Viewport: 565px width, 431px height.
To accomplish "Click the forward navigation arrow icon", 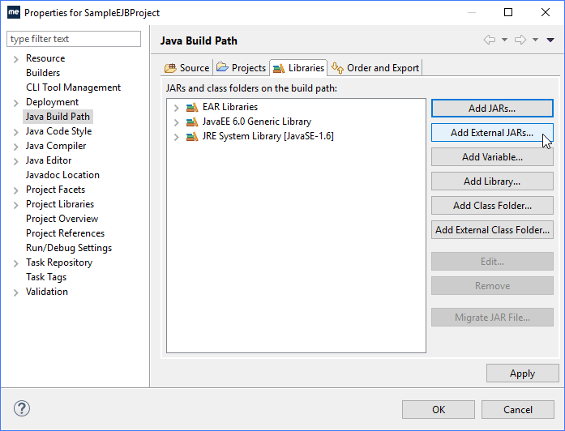I will click(520, 40).
